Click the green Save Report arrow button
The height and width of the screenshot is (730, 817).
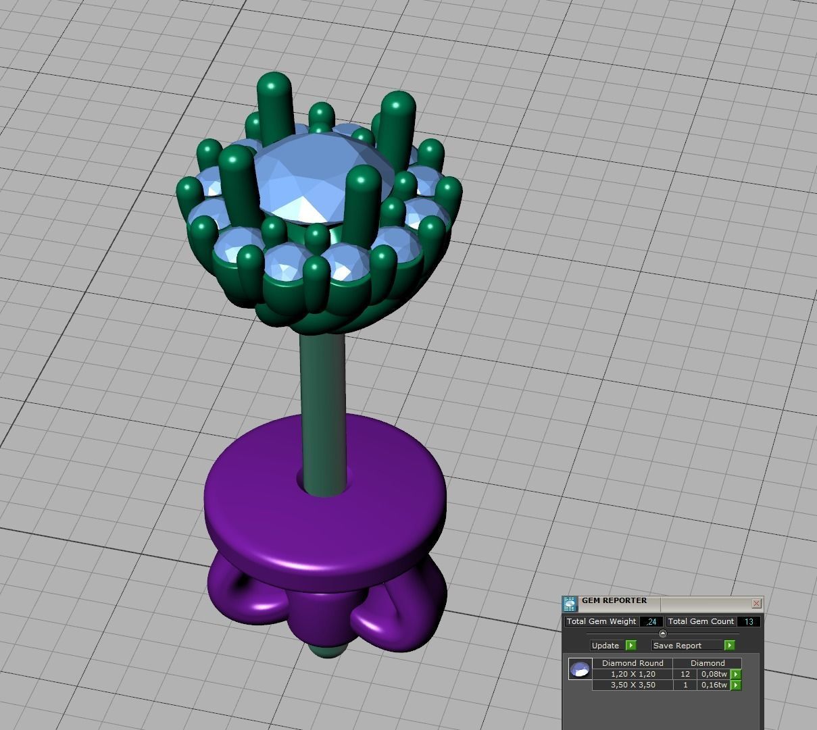tap(729, 645)
